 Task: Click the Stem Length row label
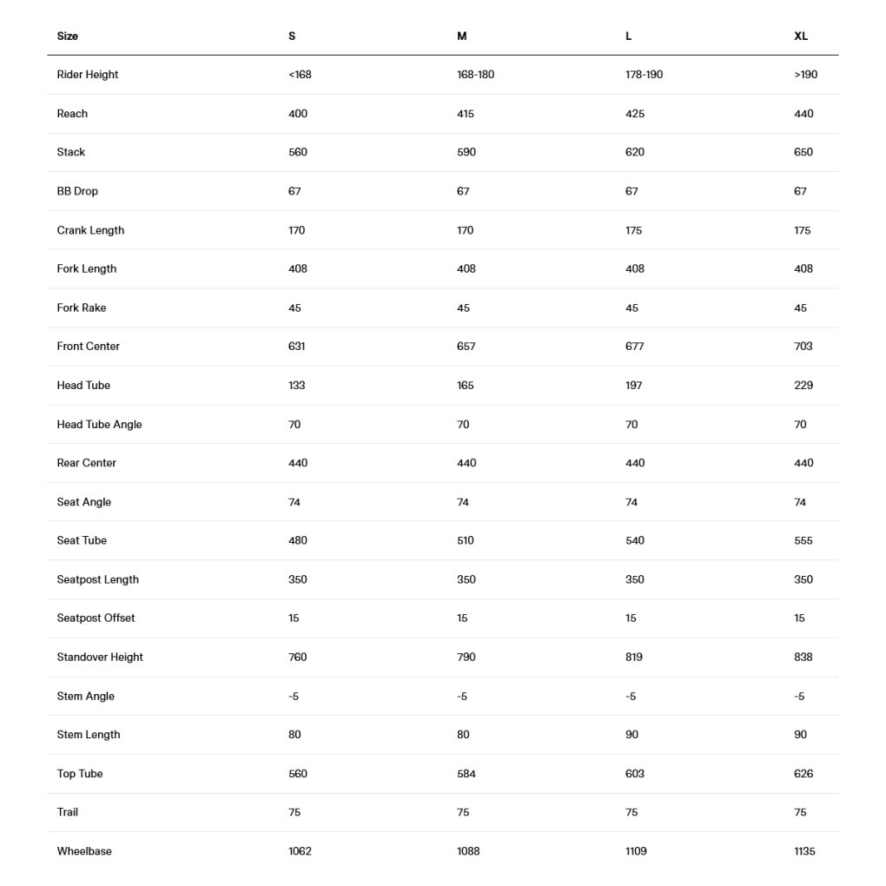(x=89, y=735)
